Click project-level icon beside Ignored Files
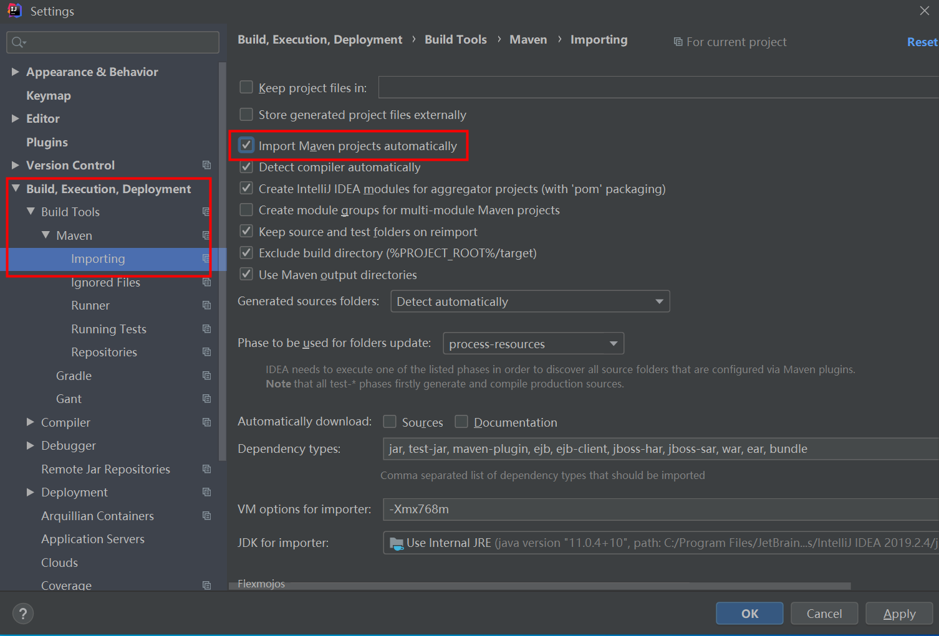 [x=206, y=282]
